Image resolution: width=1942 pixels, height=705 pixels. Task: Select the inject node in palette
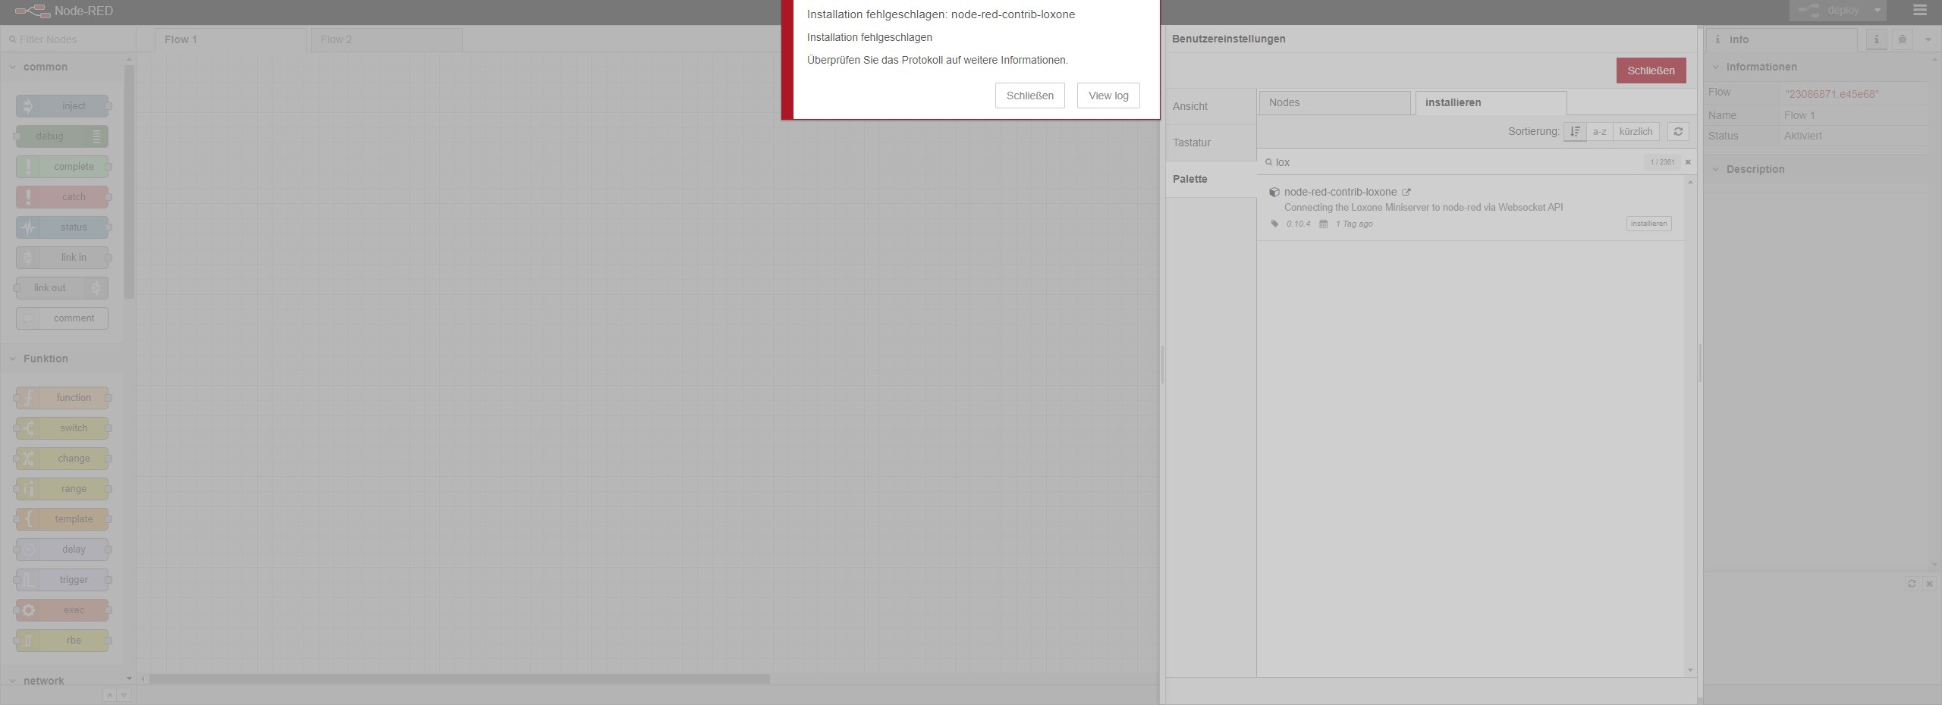62,106
